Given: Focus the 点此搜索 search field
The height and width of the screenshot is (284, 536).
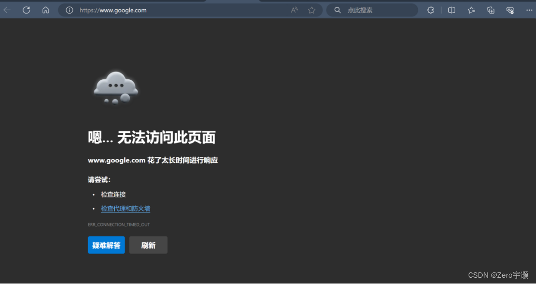Looking at the screenshot, I should [372, 10].
